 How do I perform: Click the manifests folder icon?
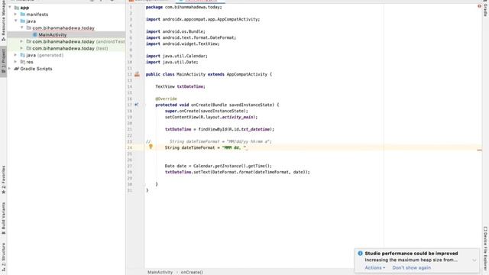pos(23,15)
